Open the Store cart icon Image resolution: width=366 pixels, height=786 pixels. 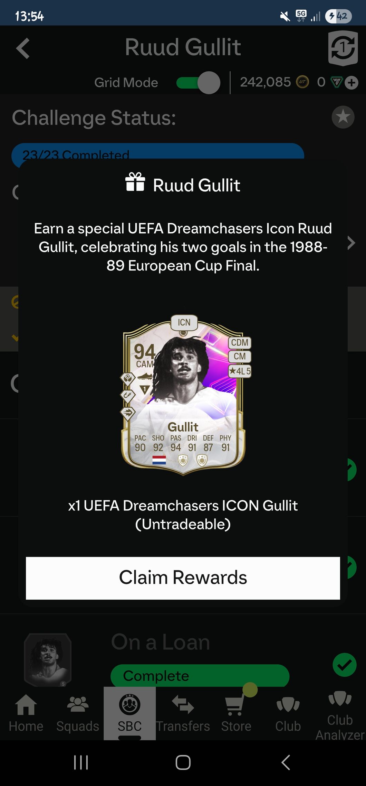click(234, 705)
